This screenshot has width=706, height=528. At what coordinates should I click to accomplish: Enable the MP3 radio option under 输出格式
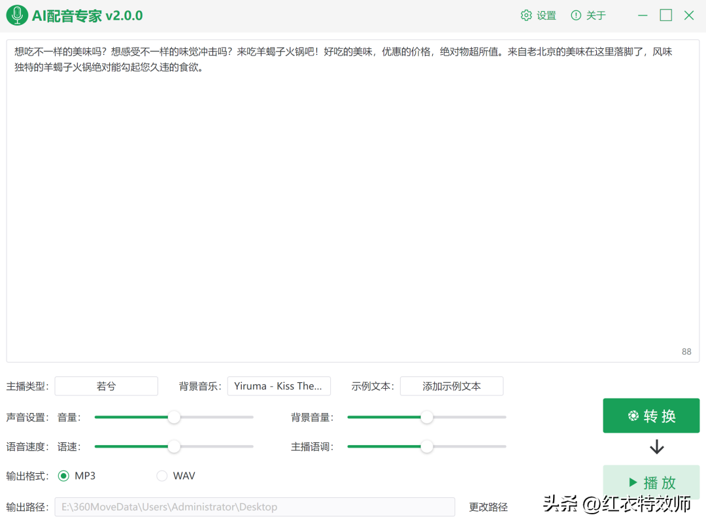63,476
